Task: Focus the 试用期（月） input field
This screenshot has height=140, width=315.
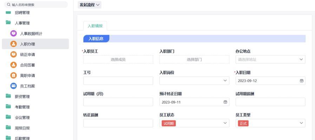Action: click(118, 102)
